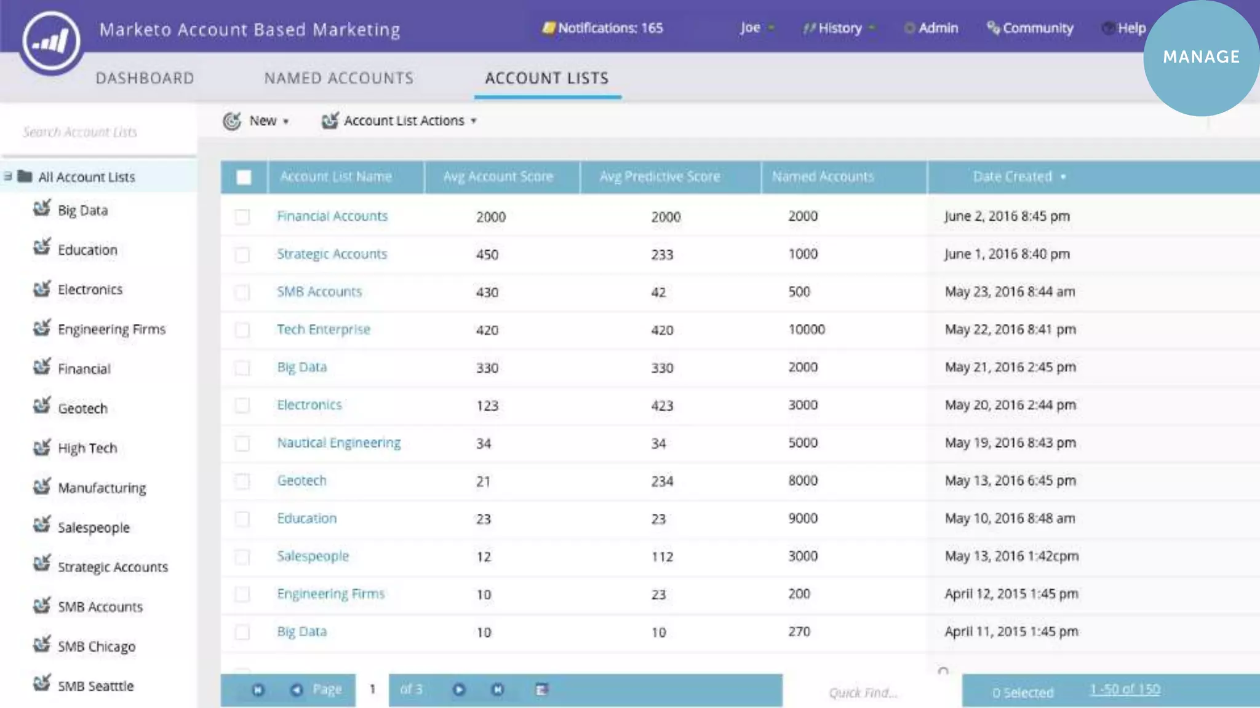Open the Community icon link
1260x708 pixels.
click(x=992, y=28)
